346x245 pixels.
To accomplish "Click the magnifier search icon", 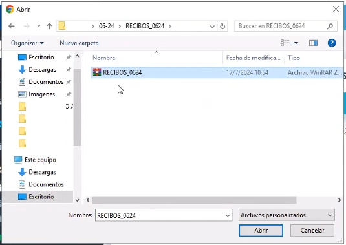I will point(330,26).
